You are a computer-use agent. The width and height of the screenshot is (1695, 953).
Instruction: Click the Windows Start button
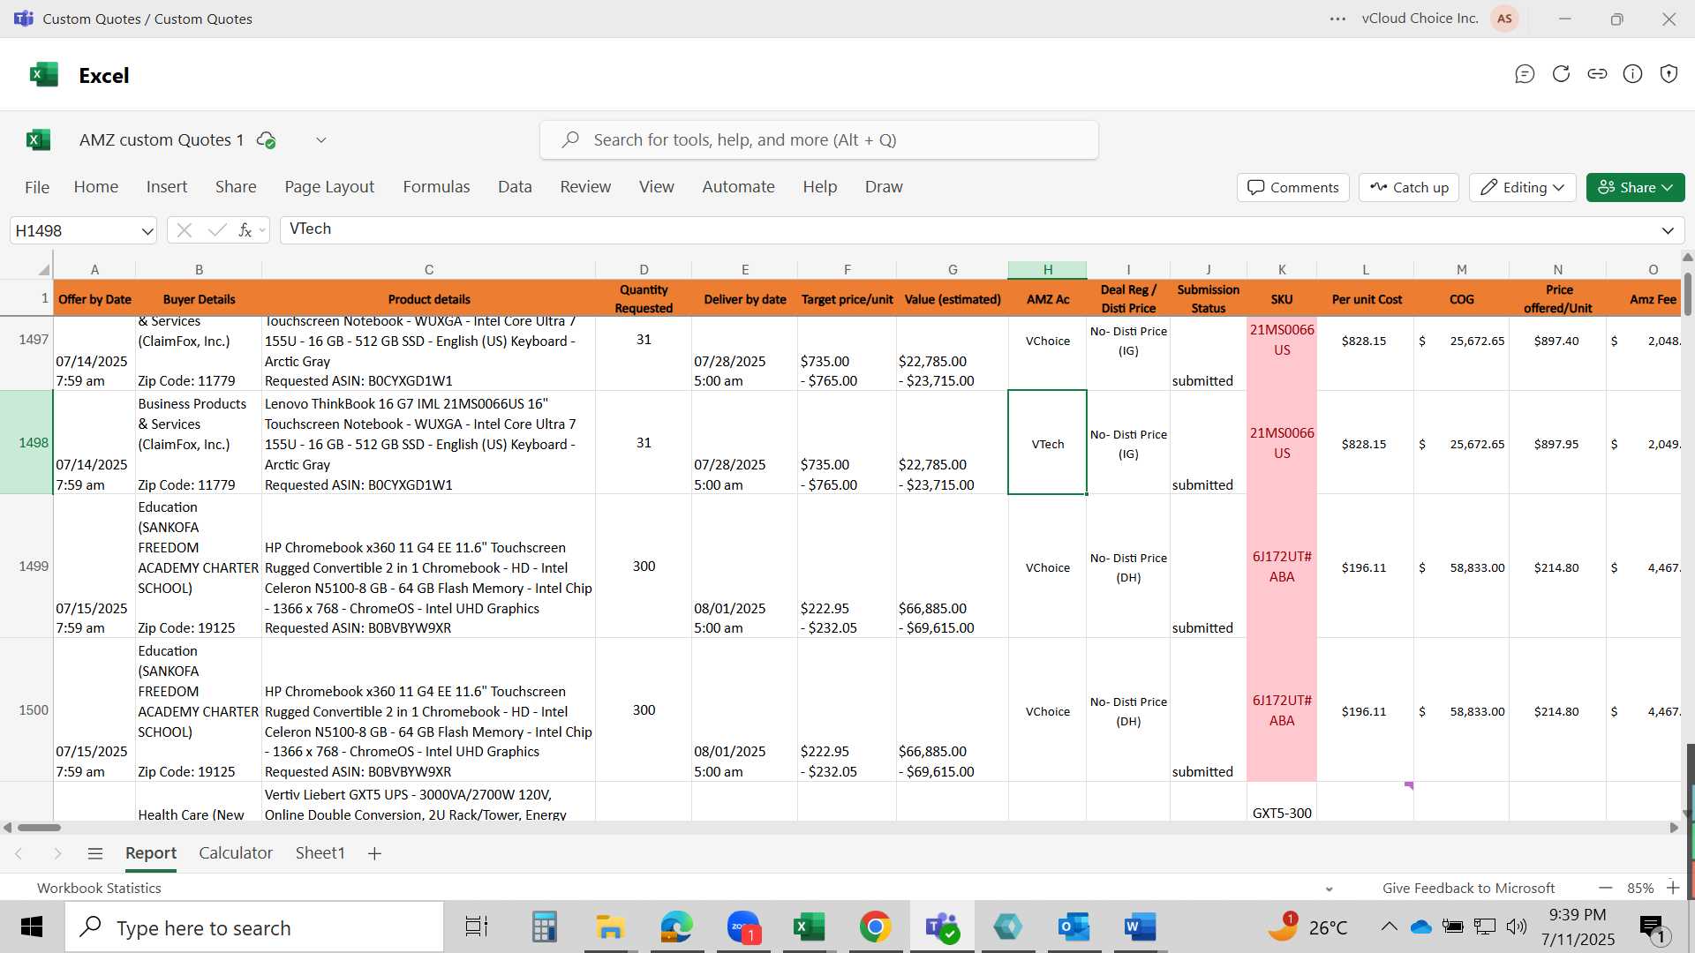(32, 927)
